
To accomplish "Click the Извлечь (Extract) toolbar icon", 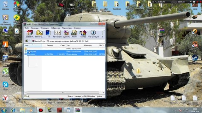I will (39, 34).
